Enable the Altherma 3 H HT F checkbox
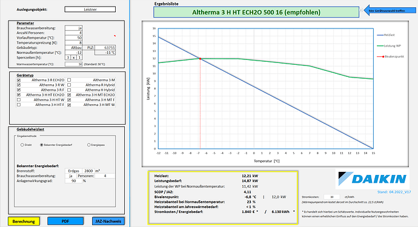This screenshot has width=418, height=227. [x=19, y=105]
